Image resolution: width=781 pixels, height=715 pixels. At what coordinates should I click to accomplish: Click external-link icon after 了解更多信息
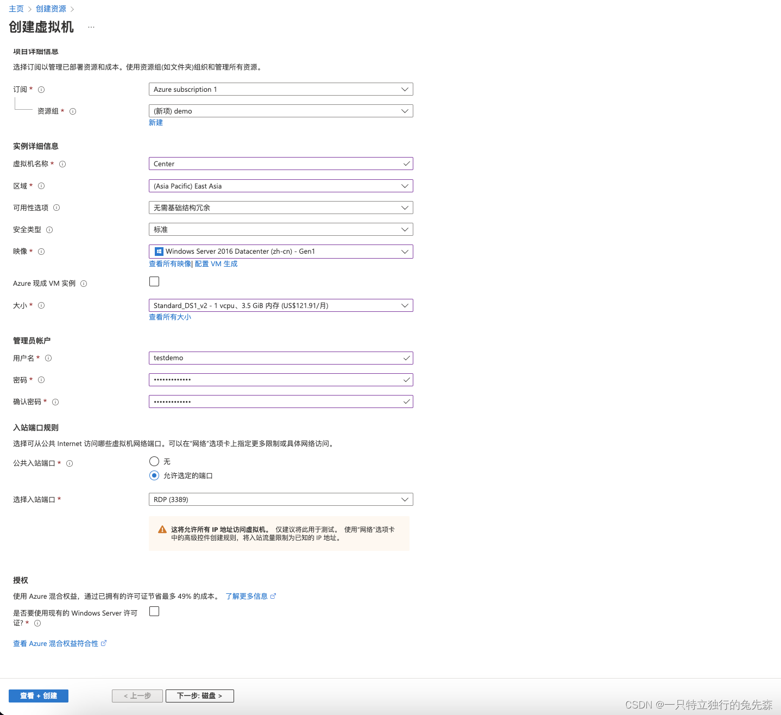coord(273,596)
